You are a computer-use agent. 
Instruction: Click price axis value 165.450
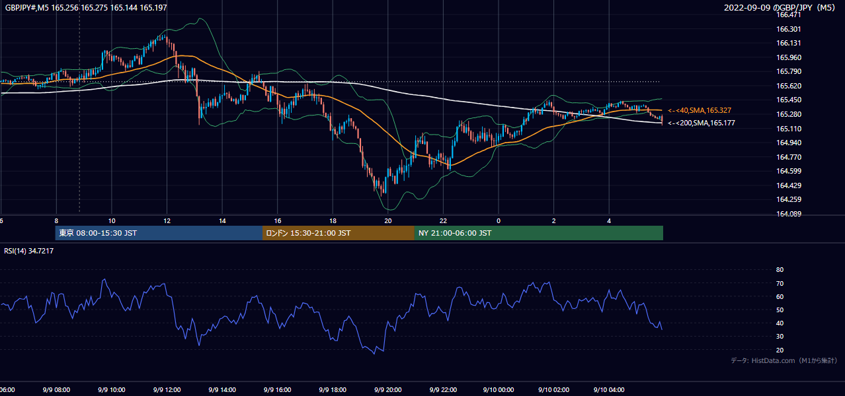[788, 100]
